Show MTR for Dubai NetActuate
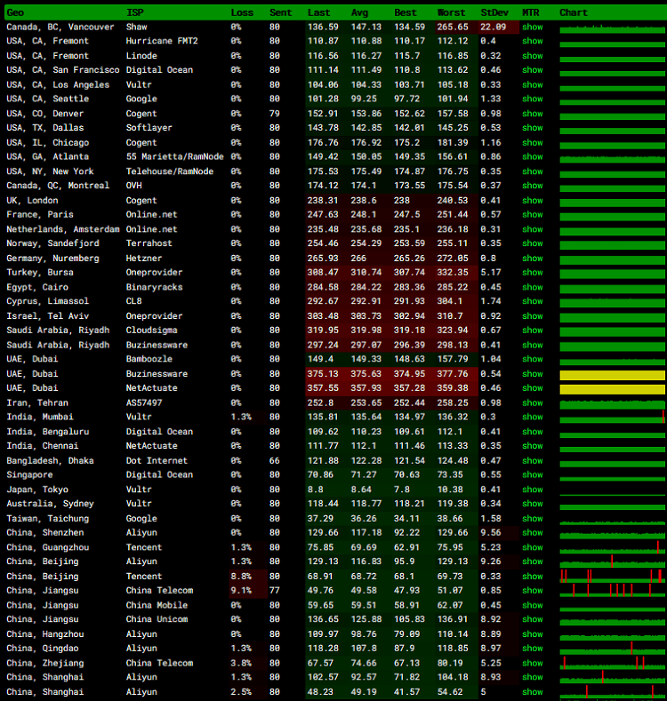The image size is (667, 701). 532,387
